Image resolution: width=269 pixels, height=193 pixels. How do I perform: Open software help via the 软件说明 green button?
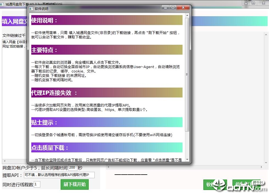pyautogui.click(x=215, y=184)
